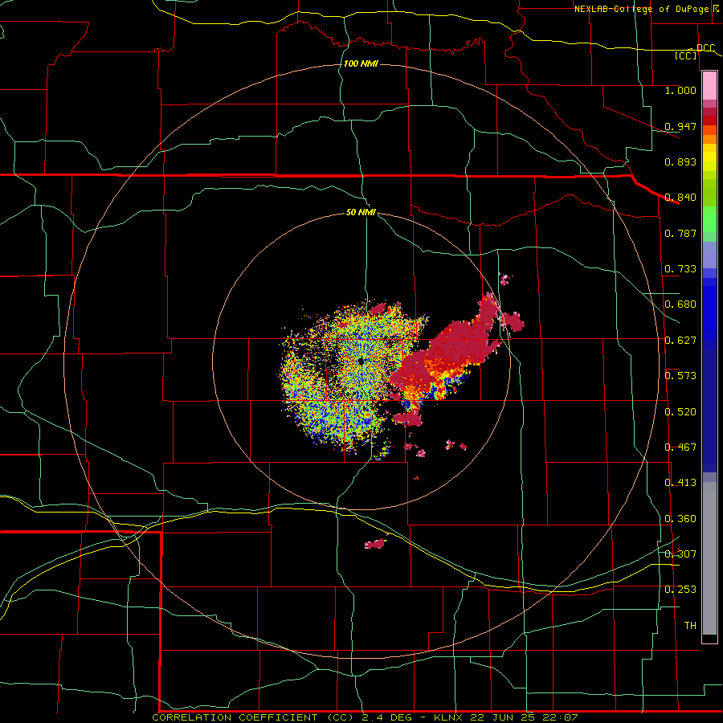Click the 0.360 legend value
This screenshot has height=723, width=723.
680,519
